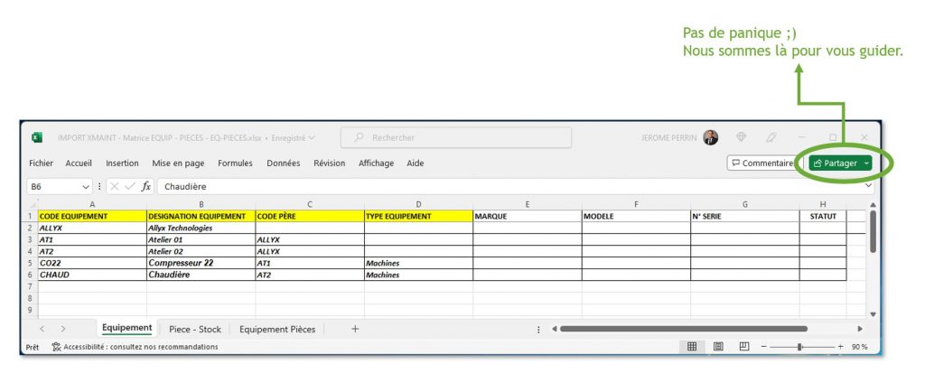The image size is (925, 392).
Task: Click the zoom in plus icon
Action: (x=841, y=347)
